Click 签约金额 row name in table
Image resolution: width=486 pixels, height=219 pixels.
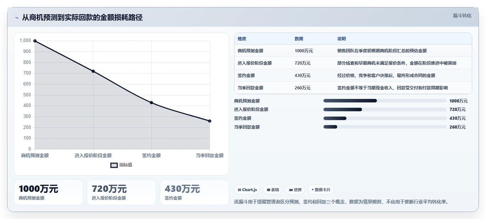tap(246, 76)
